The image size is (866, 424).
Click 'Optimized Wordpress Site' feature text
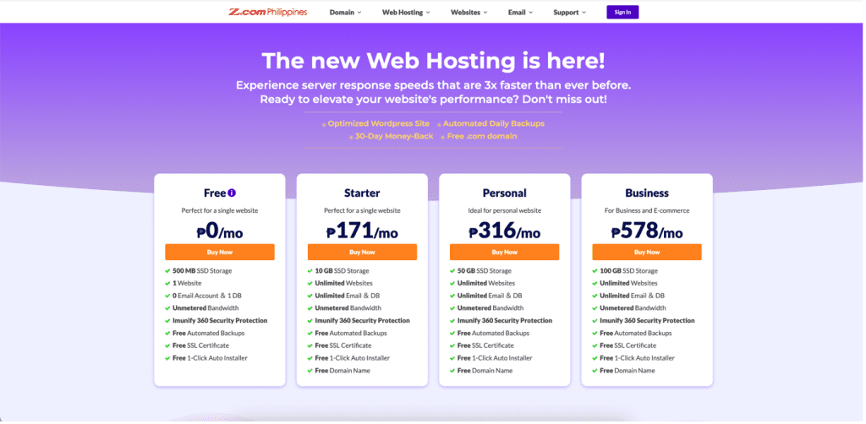(378, 123)
